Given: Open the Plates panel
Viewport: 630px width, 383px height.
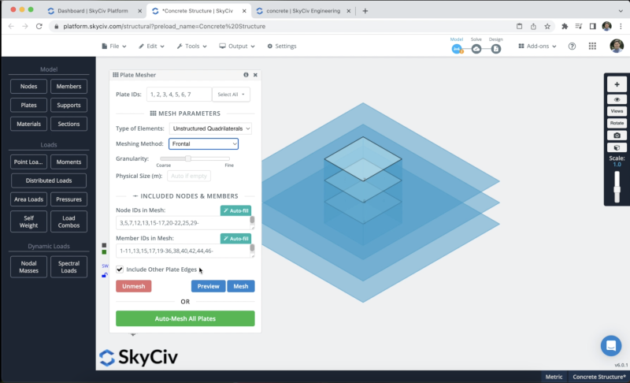Looking at the screenshot, I should 28,106.
